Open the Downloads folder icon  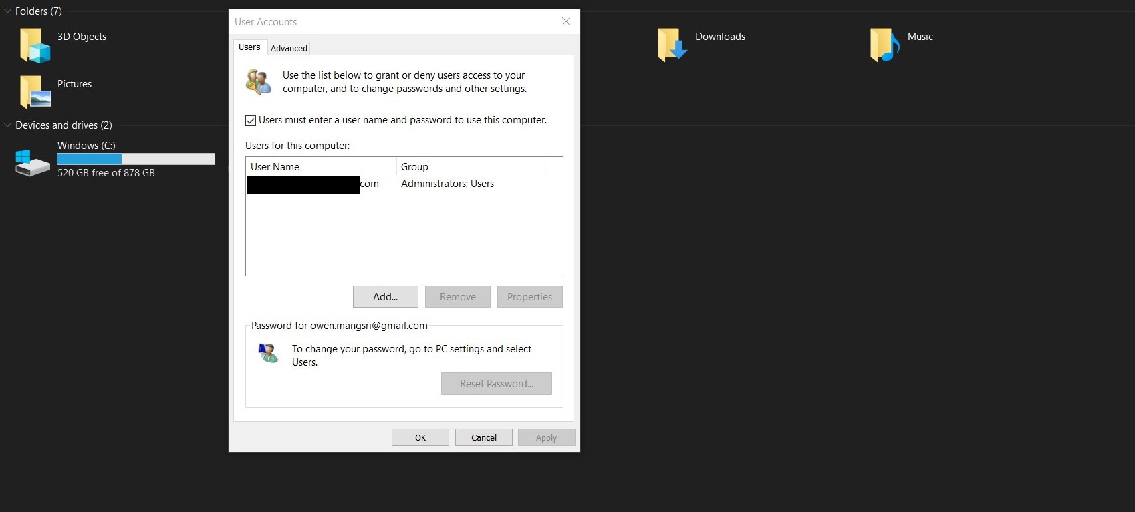[x=672, y=45]
